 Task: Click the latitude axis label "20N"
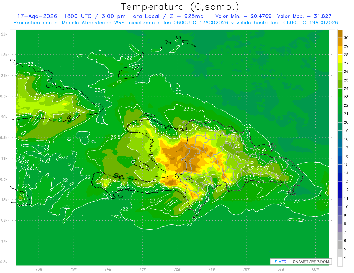pos(5,117)
